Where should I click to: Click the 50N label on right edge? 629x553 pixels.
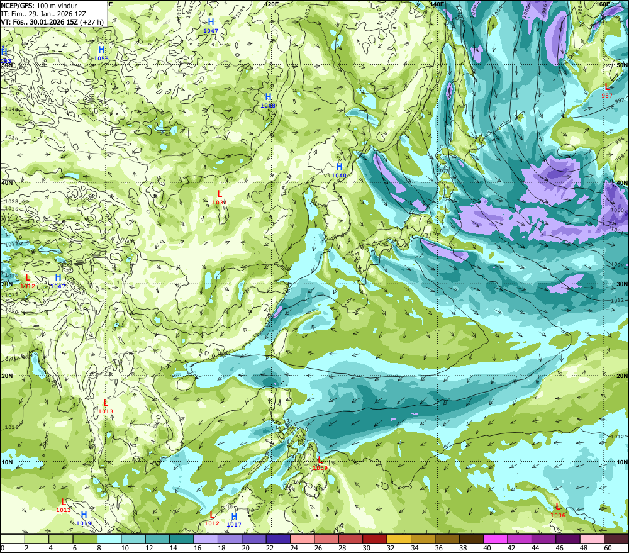(x=622, y=65)
